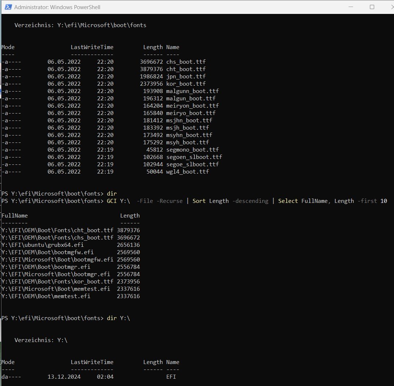Click the row Y:\EFI\OEM\Boot\Fonts\kor_boot.ttf
The height and width of the screenshot is (386, 394).
tap(71, 282)
